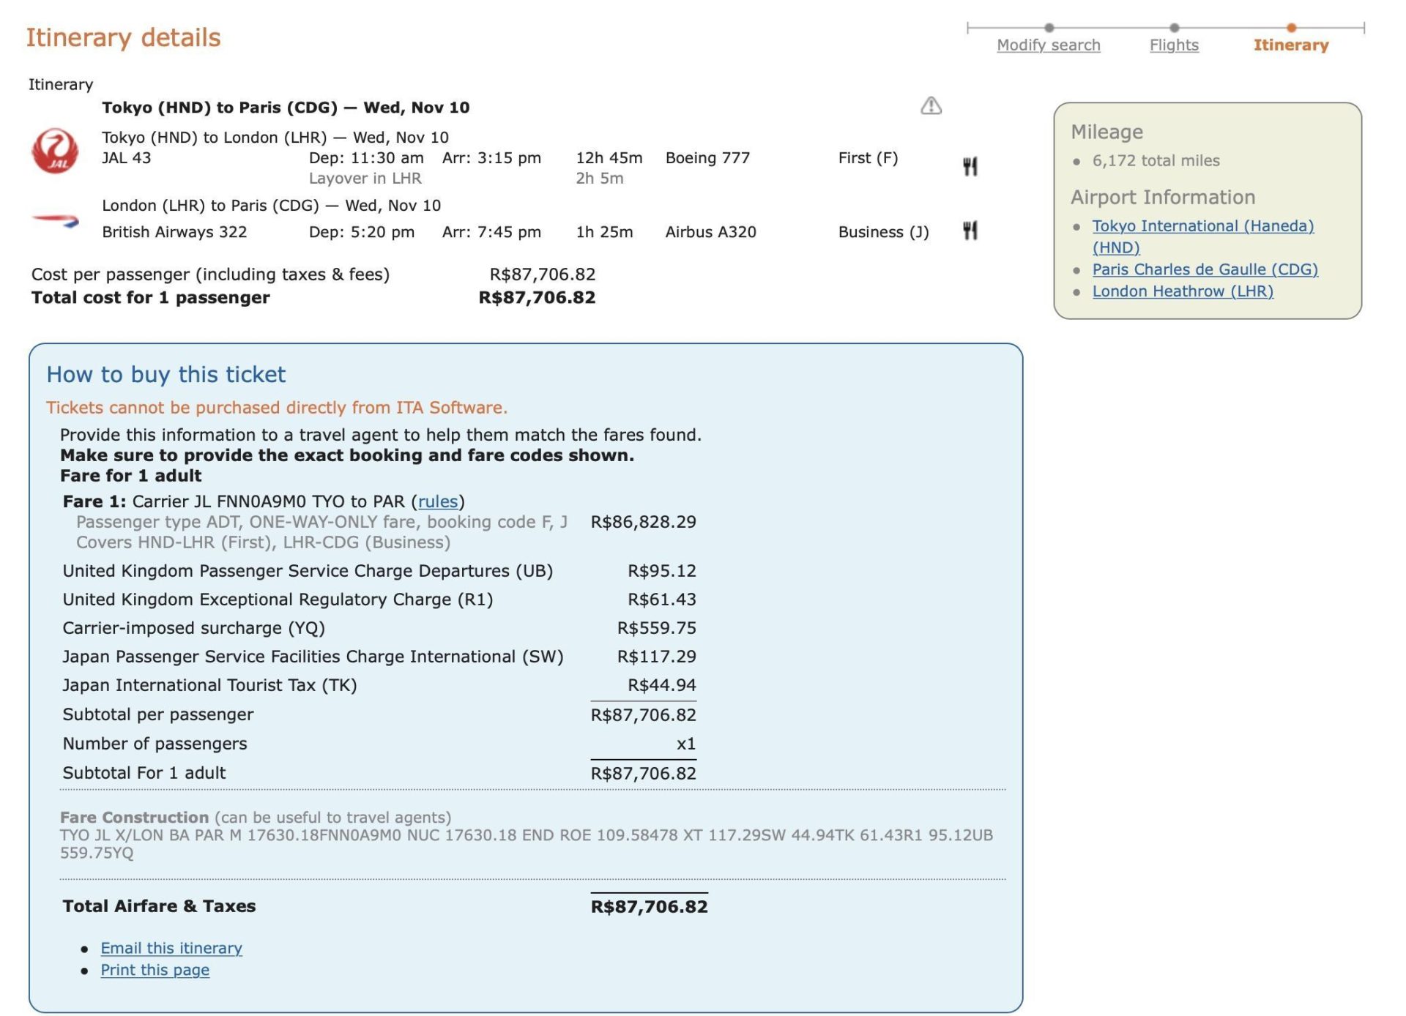Click fare amount R$86,828.29
The height and width of the screenshot is (1016, 1406).
tap(643, 522)
